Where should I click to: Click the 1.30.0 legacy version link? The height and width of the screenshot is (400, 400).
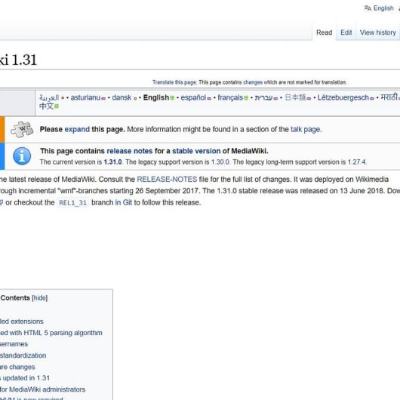point(220,162)
